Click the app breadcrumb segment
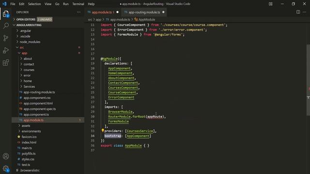The height and width of the screenshot is (174, 310). click(98, 19)
